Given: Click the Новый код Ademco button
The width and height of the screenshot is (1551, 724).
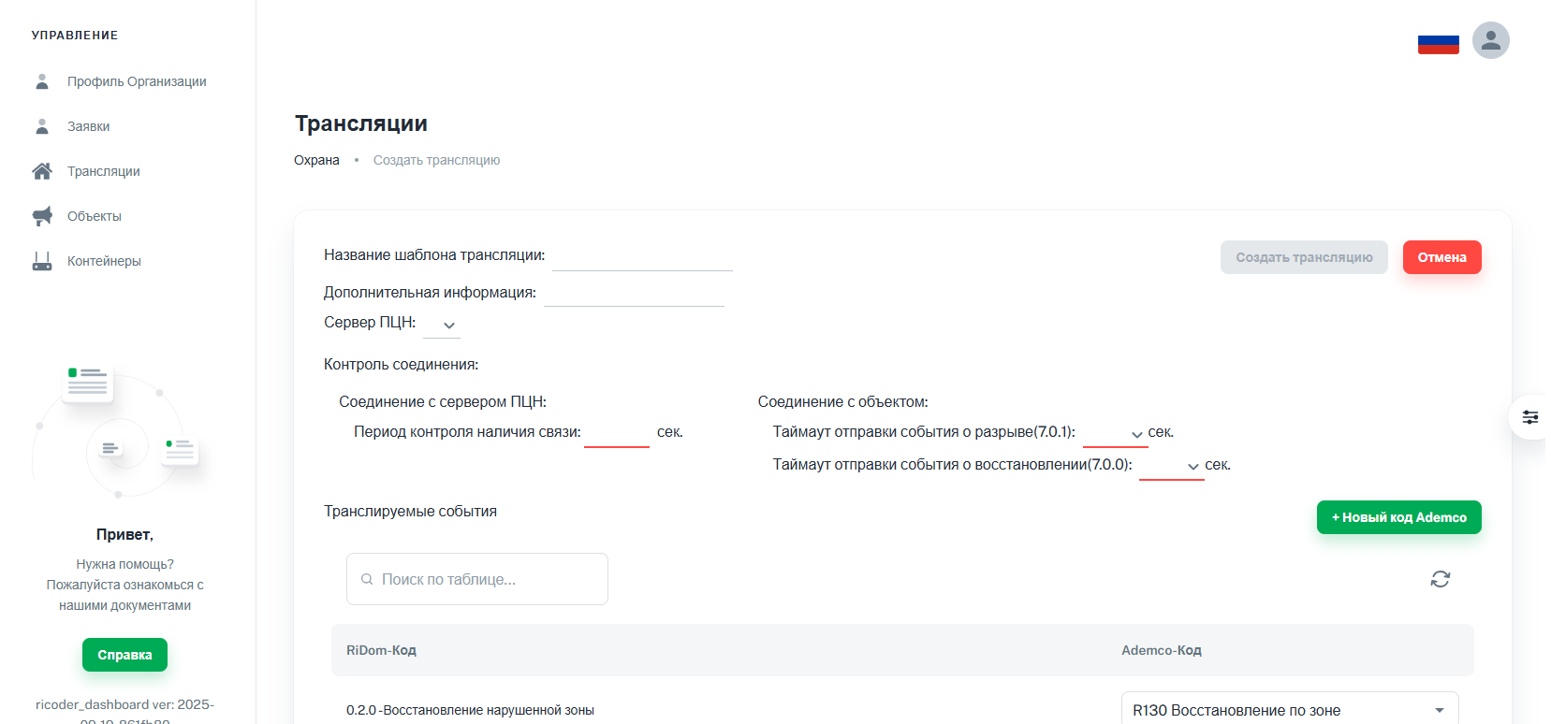Looking at the screenshot, I should tap(1398, 517).
